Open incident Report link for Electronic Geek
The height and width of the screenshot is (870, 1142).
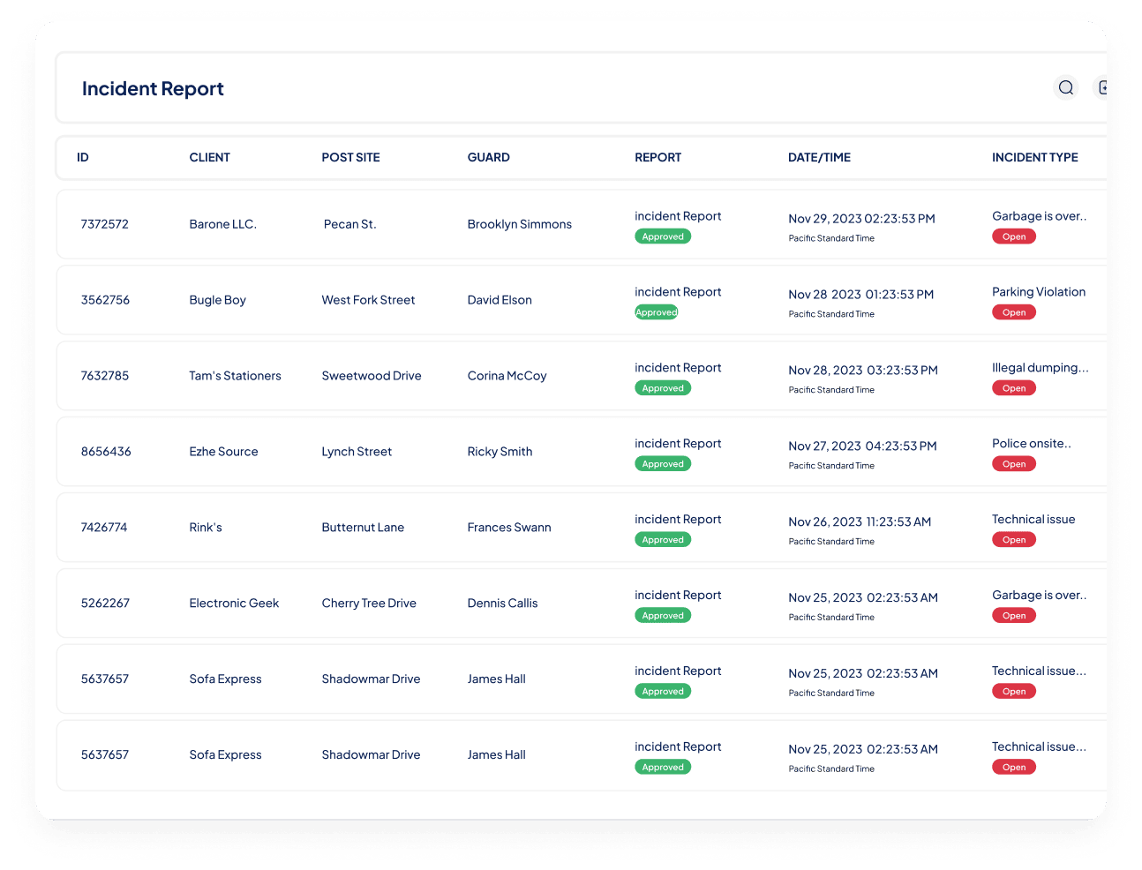678,595
